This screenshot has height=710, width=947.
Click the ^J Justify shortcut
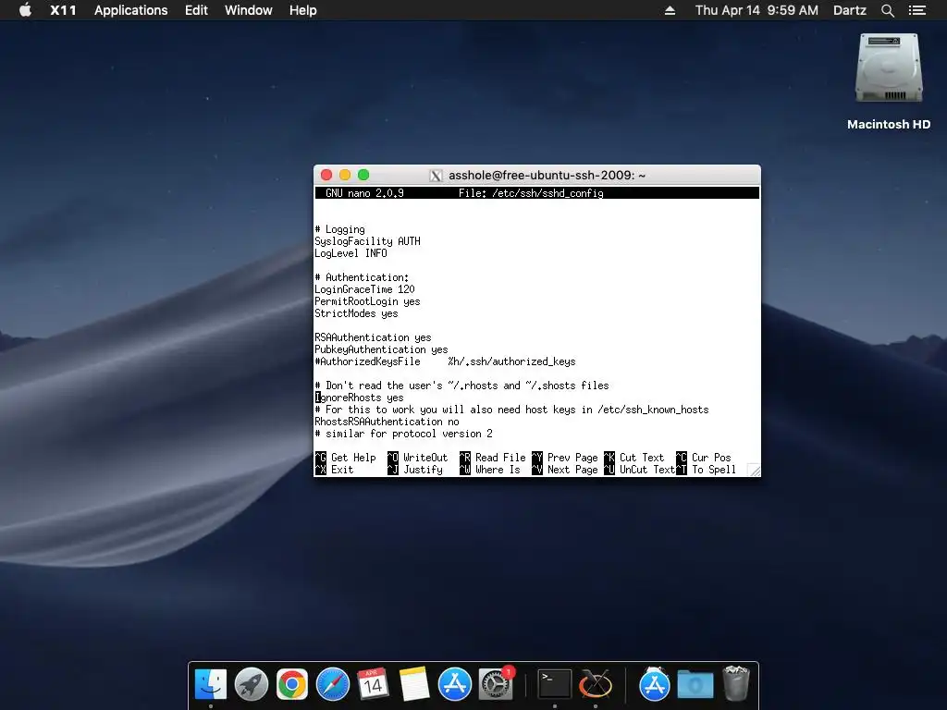(415, 471)
